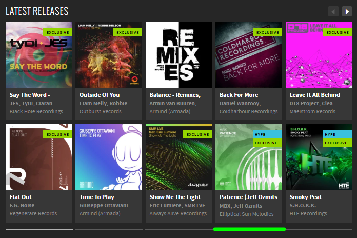357x238 pixels.
Task: Select first carousel page indicator bar
Action: pyautogui.click(x=39, y=230)
